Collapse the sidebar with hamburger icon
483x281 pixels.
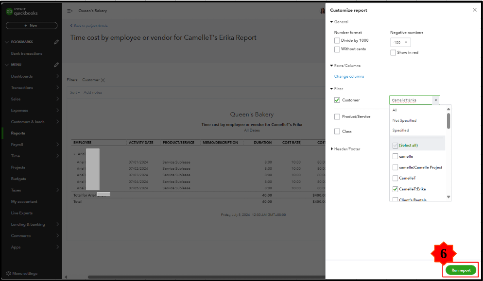pos(69,11)
